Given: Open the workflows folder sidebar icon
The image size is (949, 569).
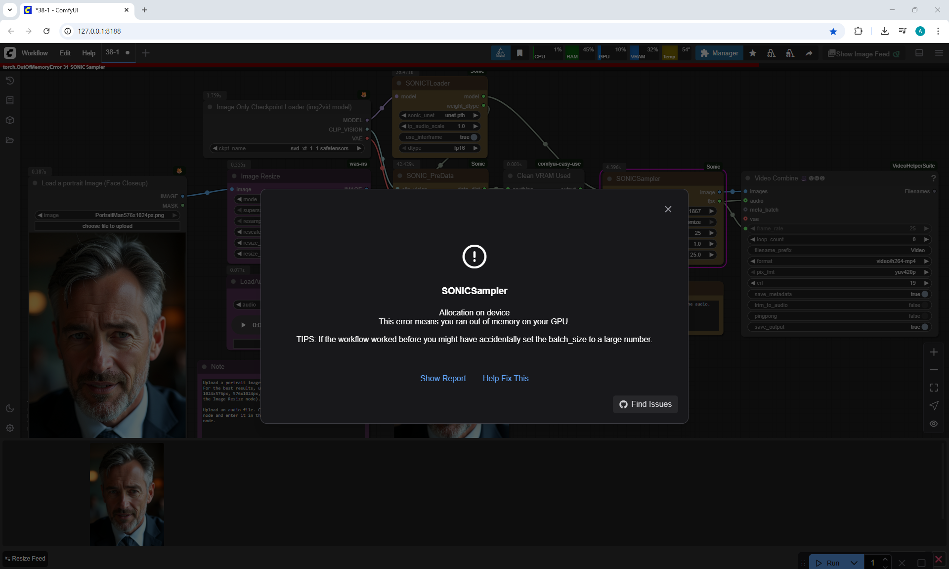Looking at the screenshot, I should point(10,140).
